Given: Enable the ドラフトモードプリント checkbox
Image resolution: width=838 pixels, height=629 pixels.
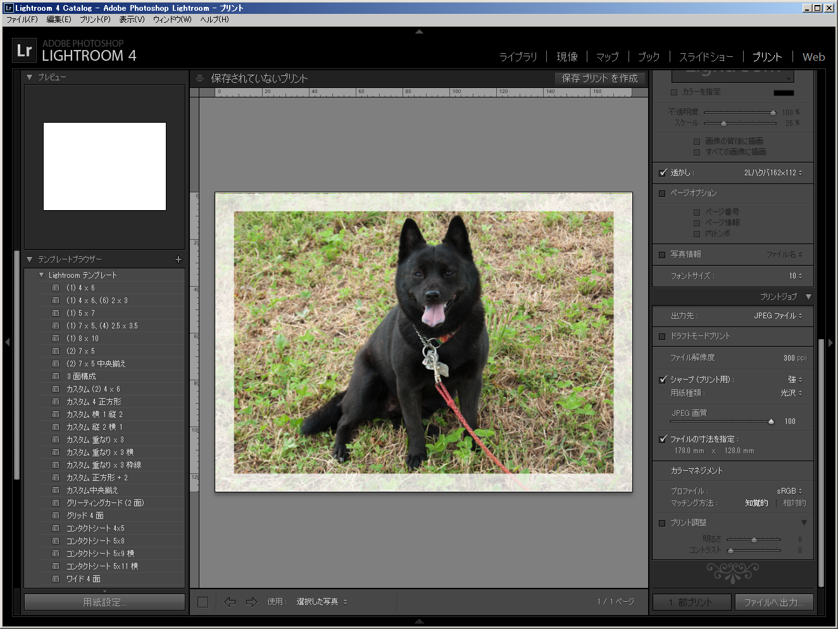Looking at the screenshot, I should (x=663, y=336).
